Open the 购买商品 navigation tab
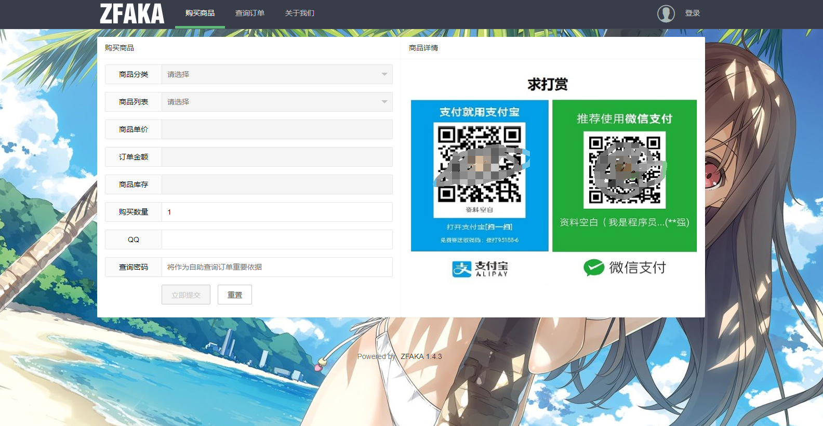The image size is (823, 426). pyautogui.click(x=200, y=14)
